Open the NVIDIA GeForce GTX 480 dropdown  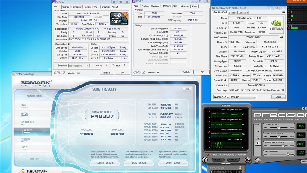pyautogui.click(x=234, y=97)
